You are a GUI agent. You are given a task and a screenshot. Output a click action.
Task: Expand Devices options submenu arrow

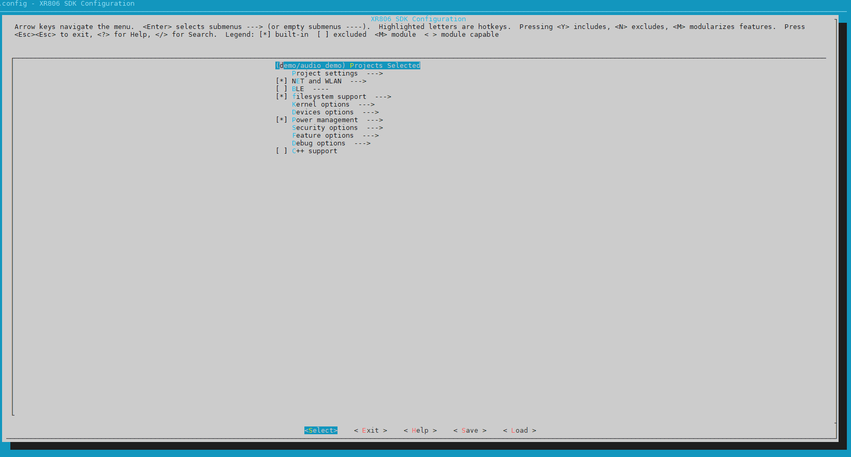coord(371,112)
